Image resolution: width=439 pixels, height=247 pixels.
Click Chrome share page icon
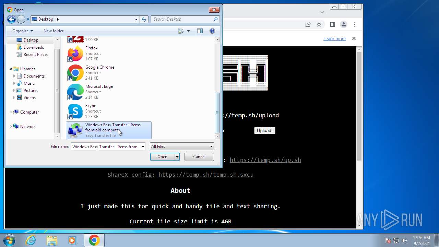(308, 24)
